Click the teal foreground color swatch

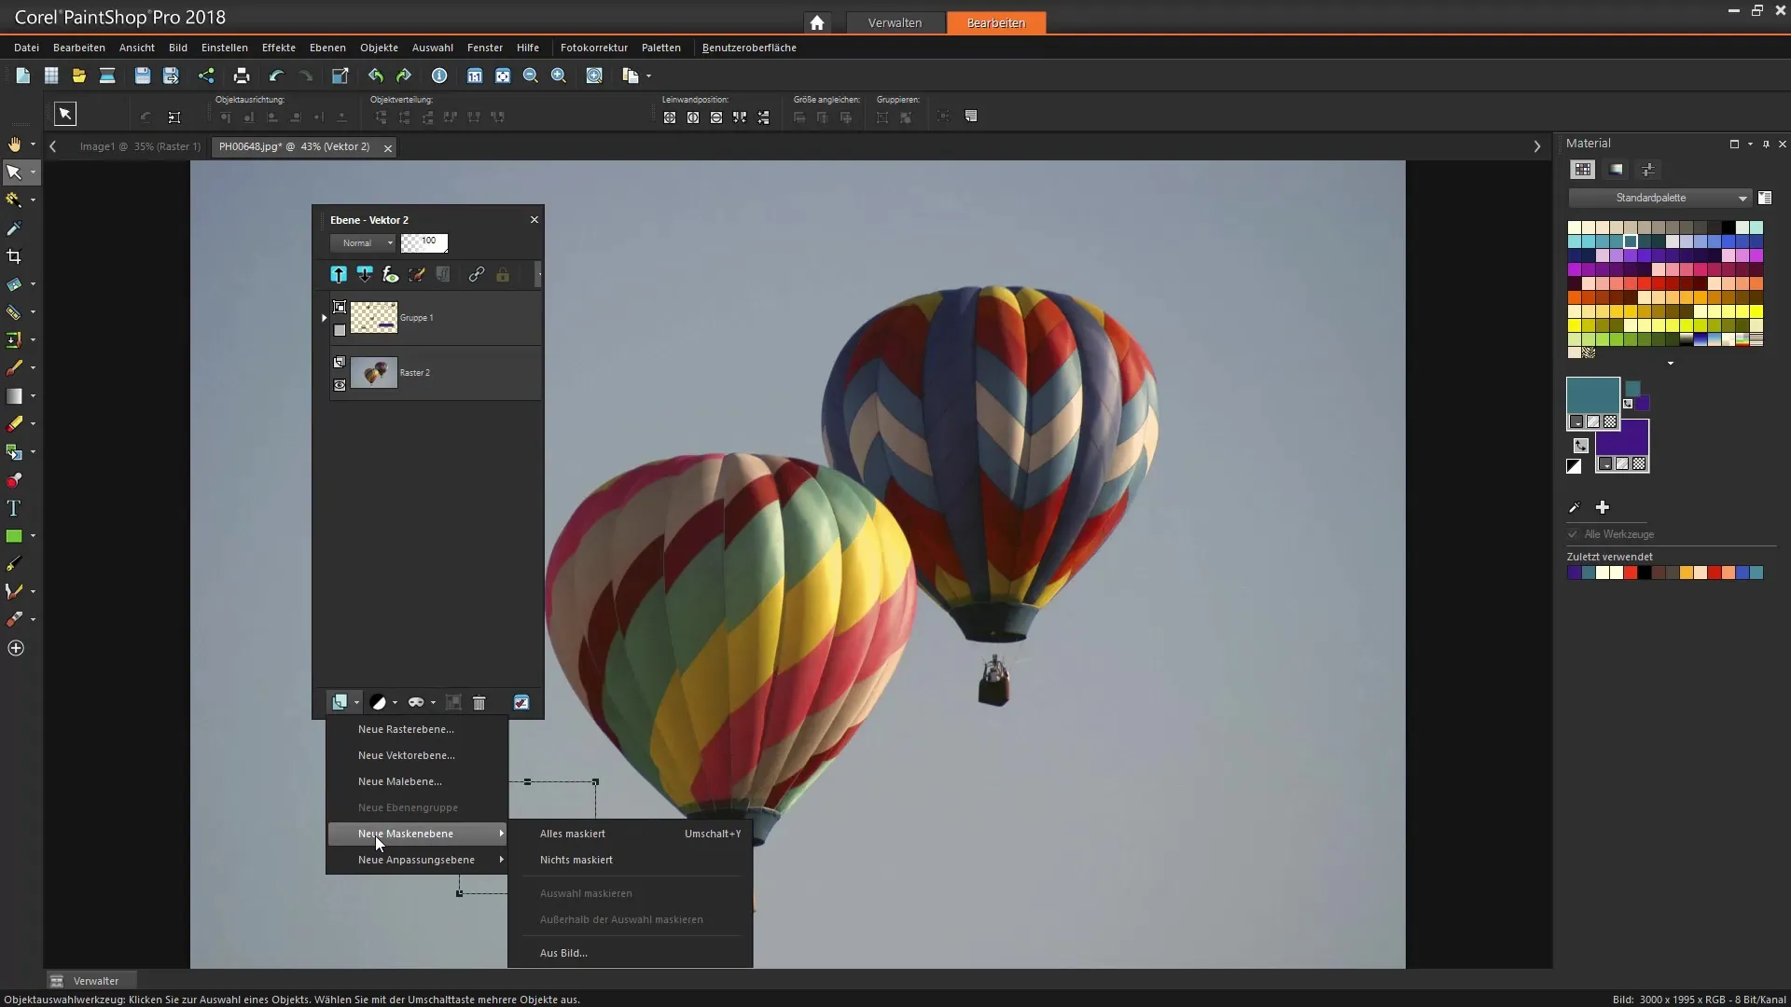[1591, 394]
